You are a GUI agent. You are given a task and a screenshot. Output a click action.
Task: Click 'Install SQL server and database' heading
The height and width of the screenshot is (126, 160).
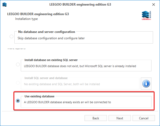tap(46, 78)
